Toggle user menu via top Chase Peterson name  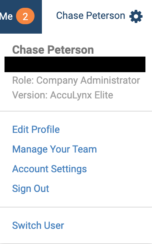(x=90, y=16)
